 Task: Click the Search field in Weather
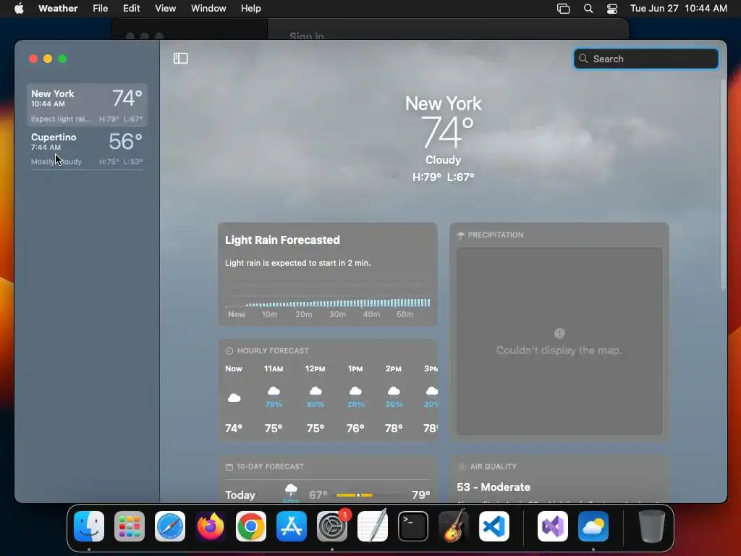(x=645, y=59)
